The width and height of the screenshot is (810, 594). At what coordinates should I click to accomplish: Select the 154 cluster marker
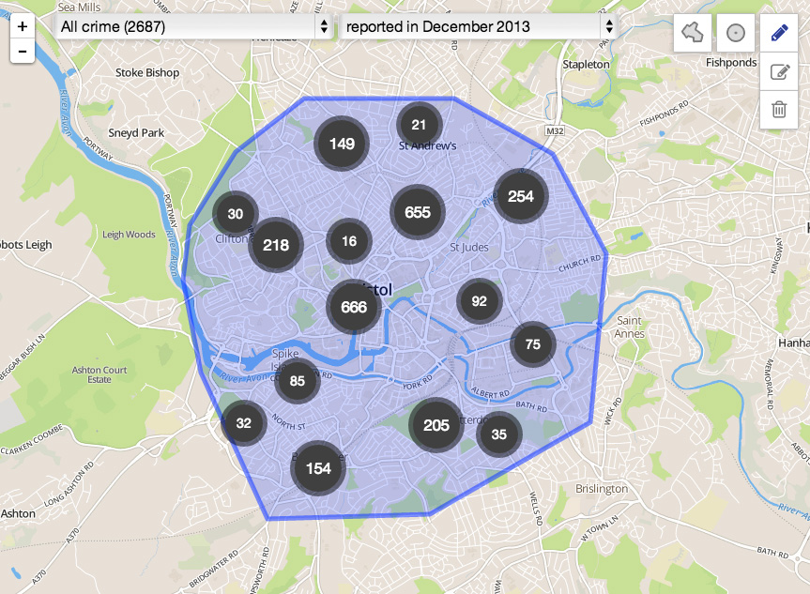318,468
